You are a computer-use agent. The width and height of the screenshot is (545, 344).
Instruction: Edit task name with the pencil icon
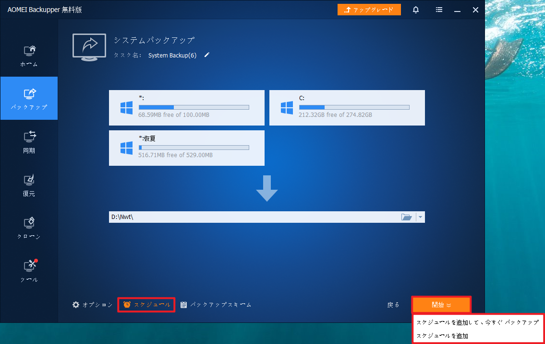coord(207,55)
